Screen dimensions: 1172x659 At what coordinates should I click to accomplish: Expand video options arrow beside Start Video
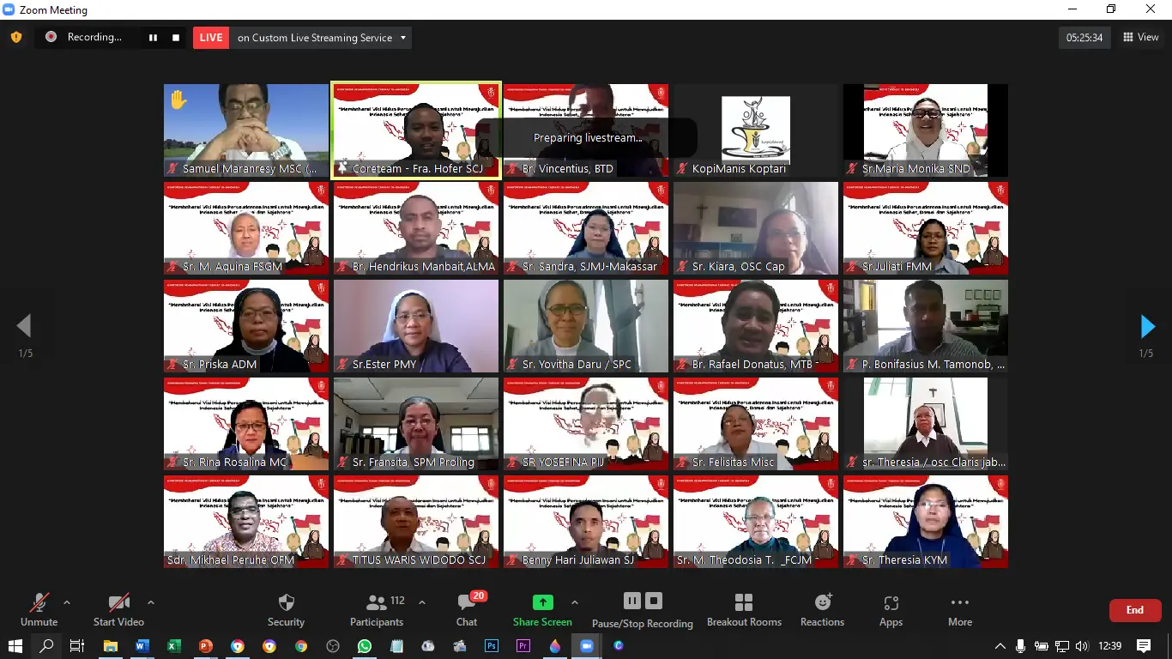tap(151, 602)
